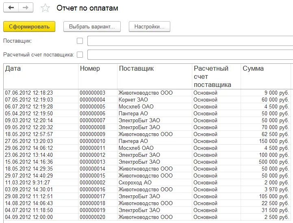Open the Настройки... button

pyautogui.click(x=150, y=26)
